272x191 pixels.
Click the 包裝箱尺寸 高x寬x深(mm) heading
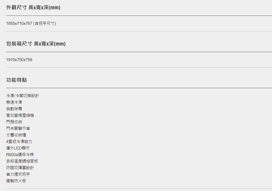(36, 44)
